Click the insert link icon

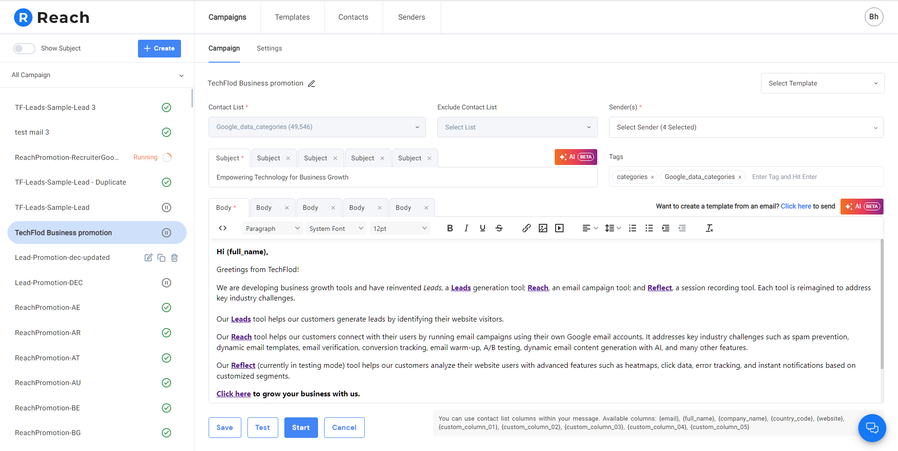click(x=526, y=228)
